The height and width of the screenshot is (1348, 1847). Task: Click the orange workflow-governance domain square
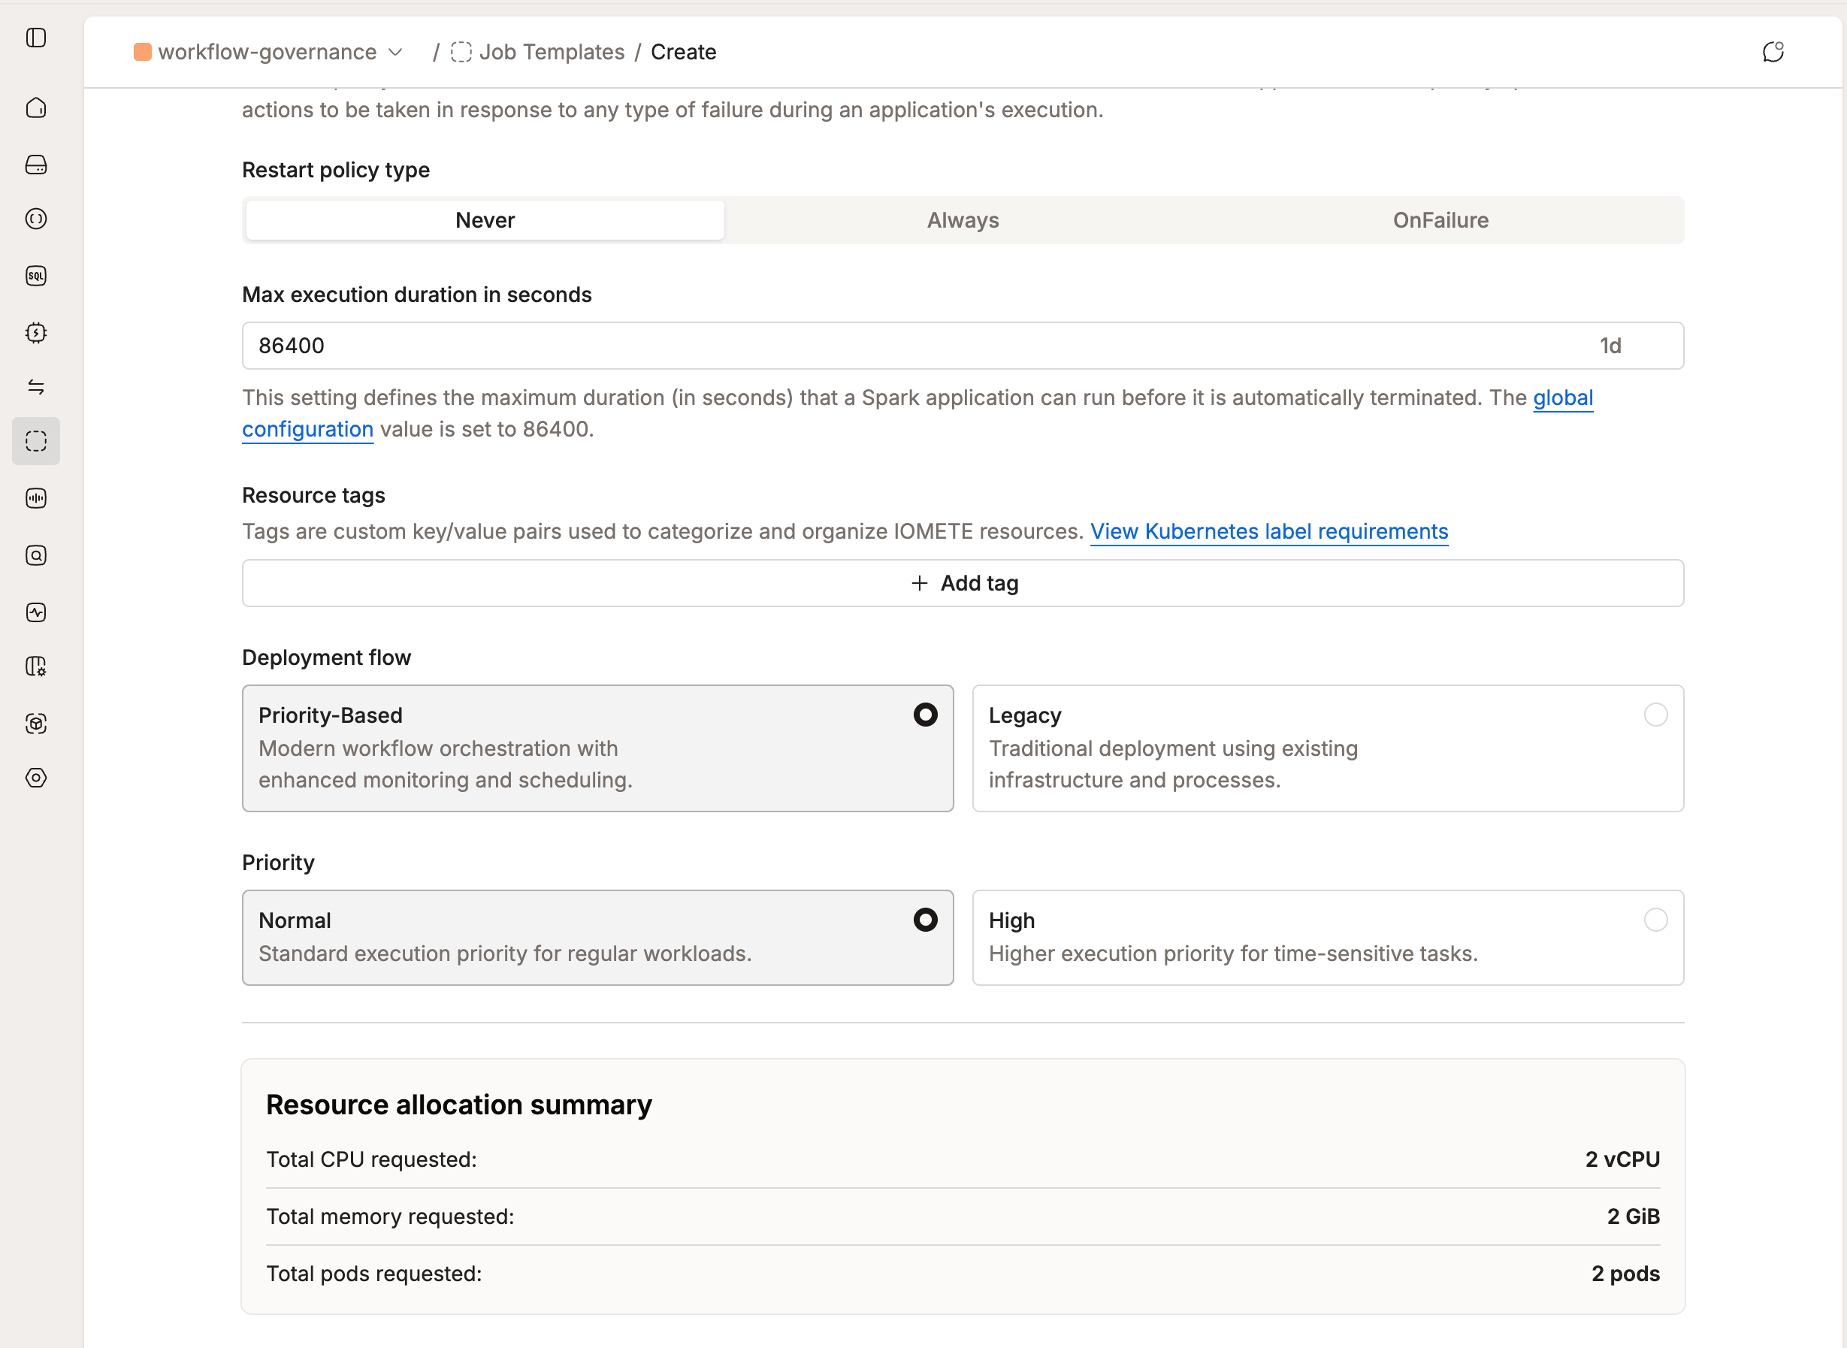point(143,53)
